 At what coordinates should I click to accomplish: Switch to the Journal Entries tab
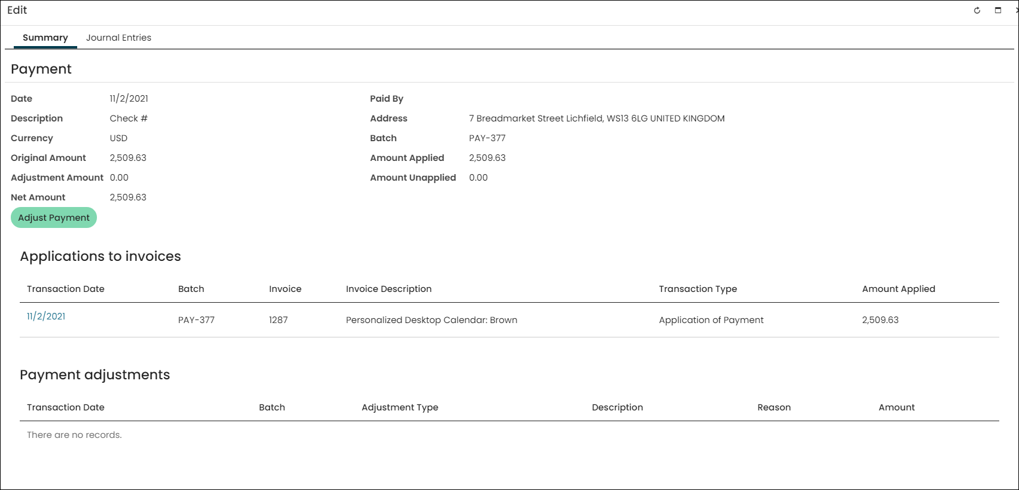pyautogui.click(x=118, y=38)
